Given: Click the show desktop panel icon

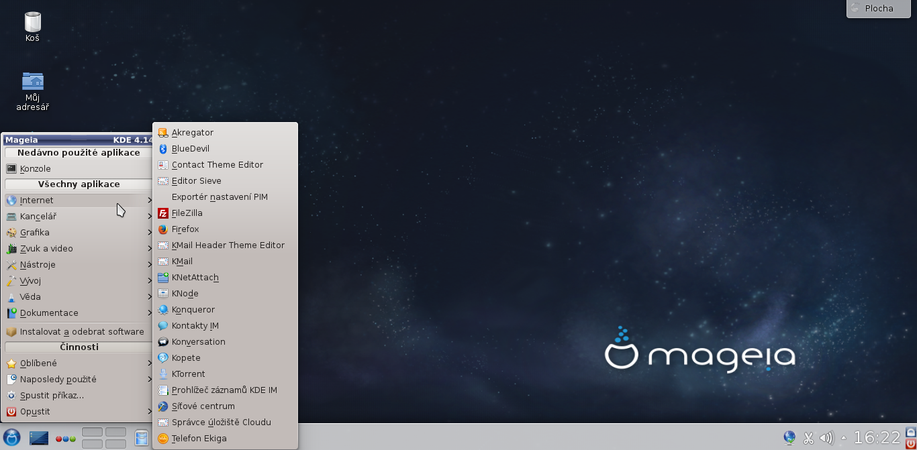Looking at the screenshot, I should point(39,439).
